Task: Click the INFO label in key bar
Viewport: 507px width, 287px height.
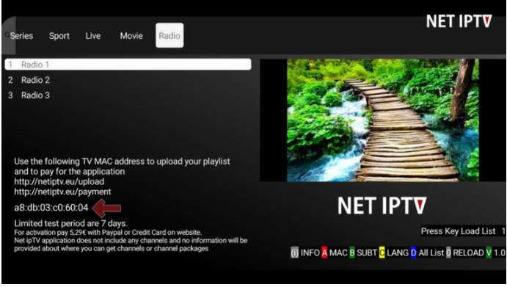Action: (x=310, y=253)
